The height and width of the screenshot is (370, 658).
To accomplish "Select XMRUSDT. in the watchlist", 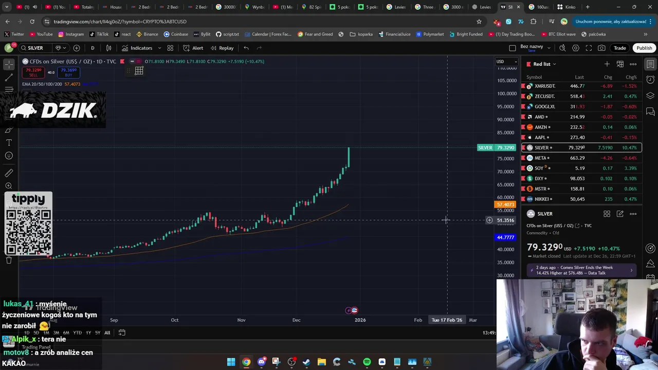I will pos(581,86).
